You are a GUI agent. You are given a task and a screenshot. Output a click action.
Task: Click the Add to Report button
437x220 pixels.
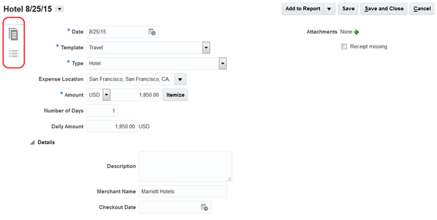click(303, 9)
